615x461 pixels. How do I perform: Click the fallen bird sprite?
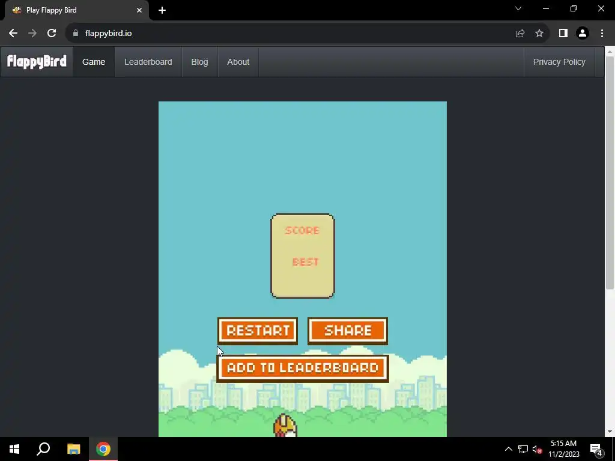[x=285, y=426]
